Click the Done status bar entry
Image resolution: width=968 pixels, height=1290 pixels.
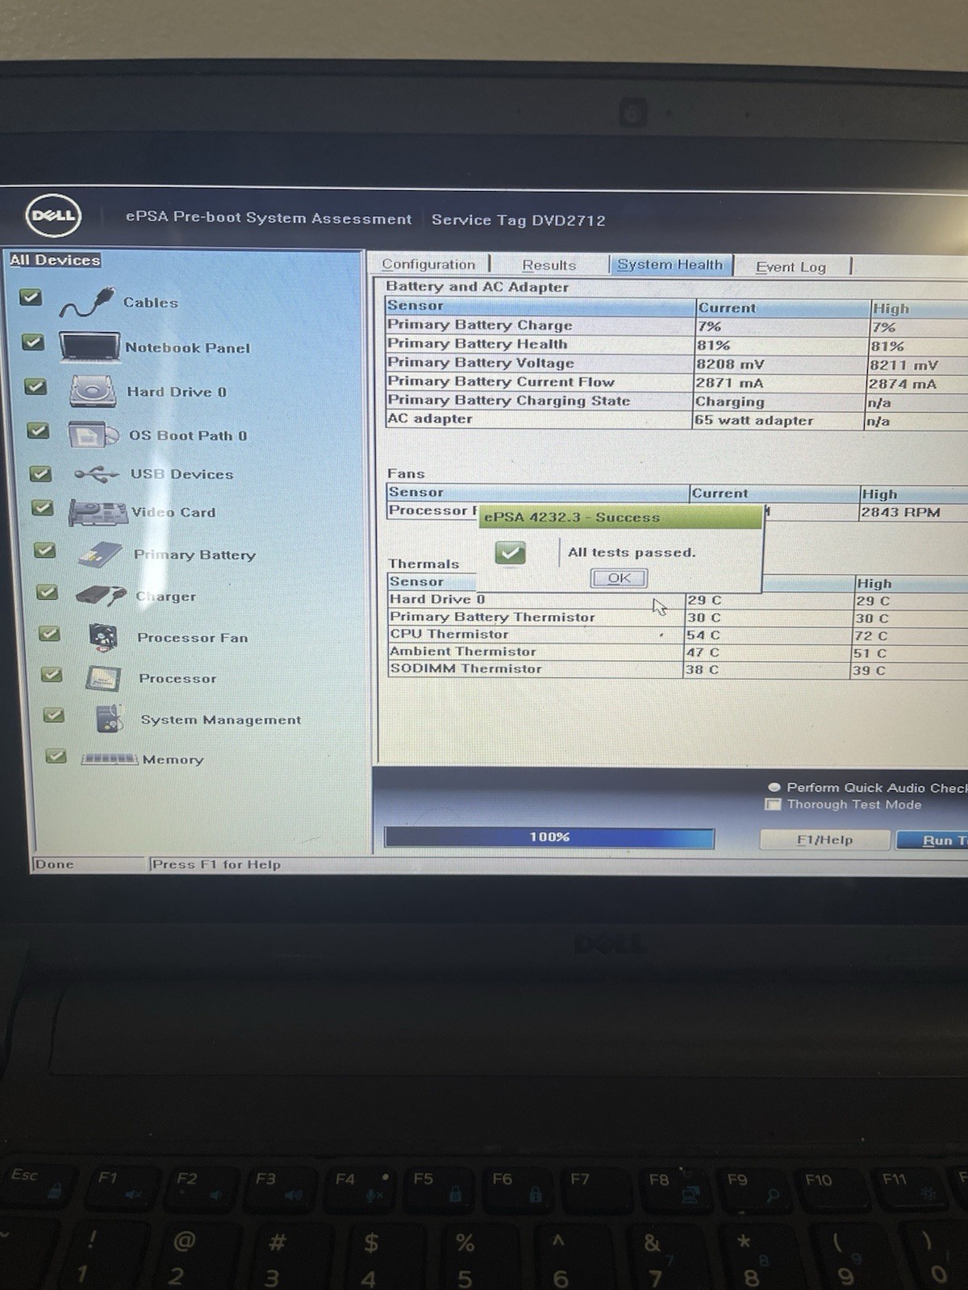coord(54,864)
